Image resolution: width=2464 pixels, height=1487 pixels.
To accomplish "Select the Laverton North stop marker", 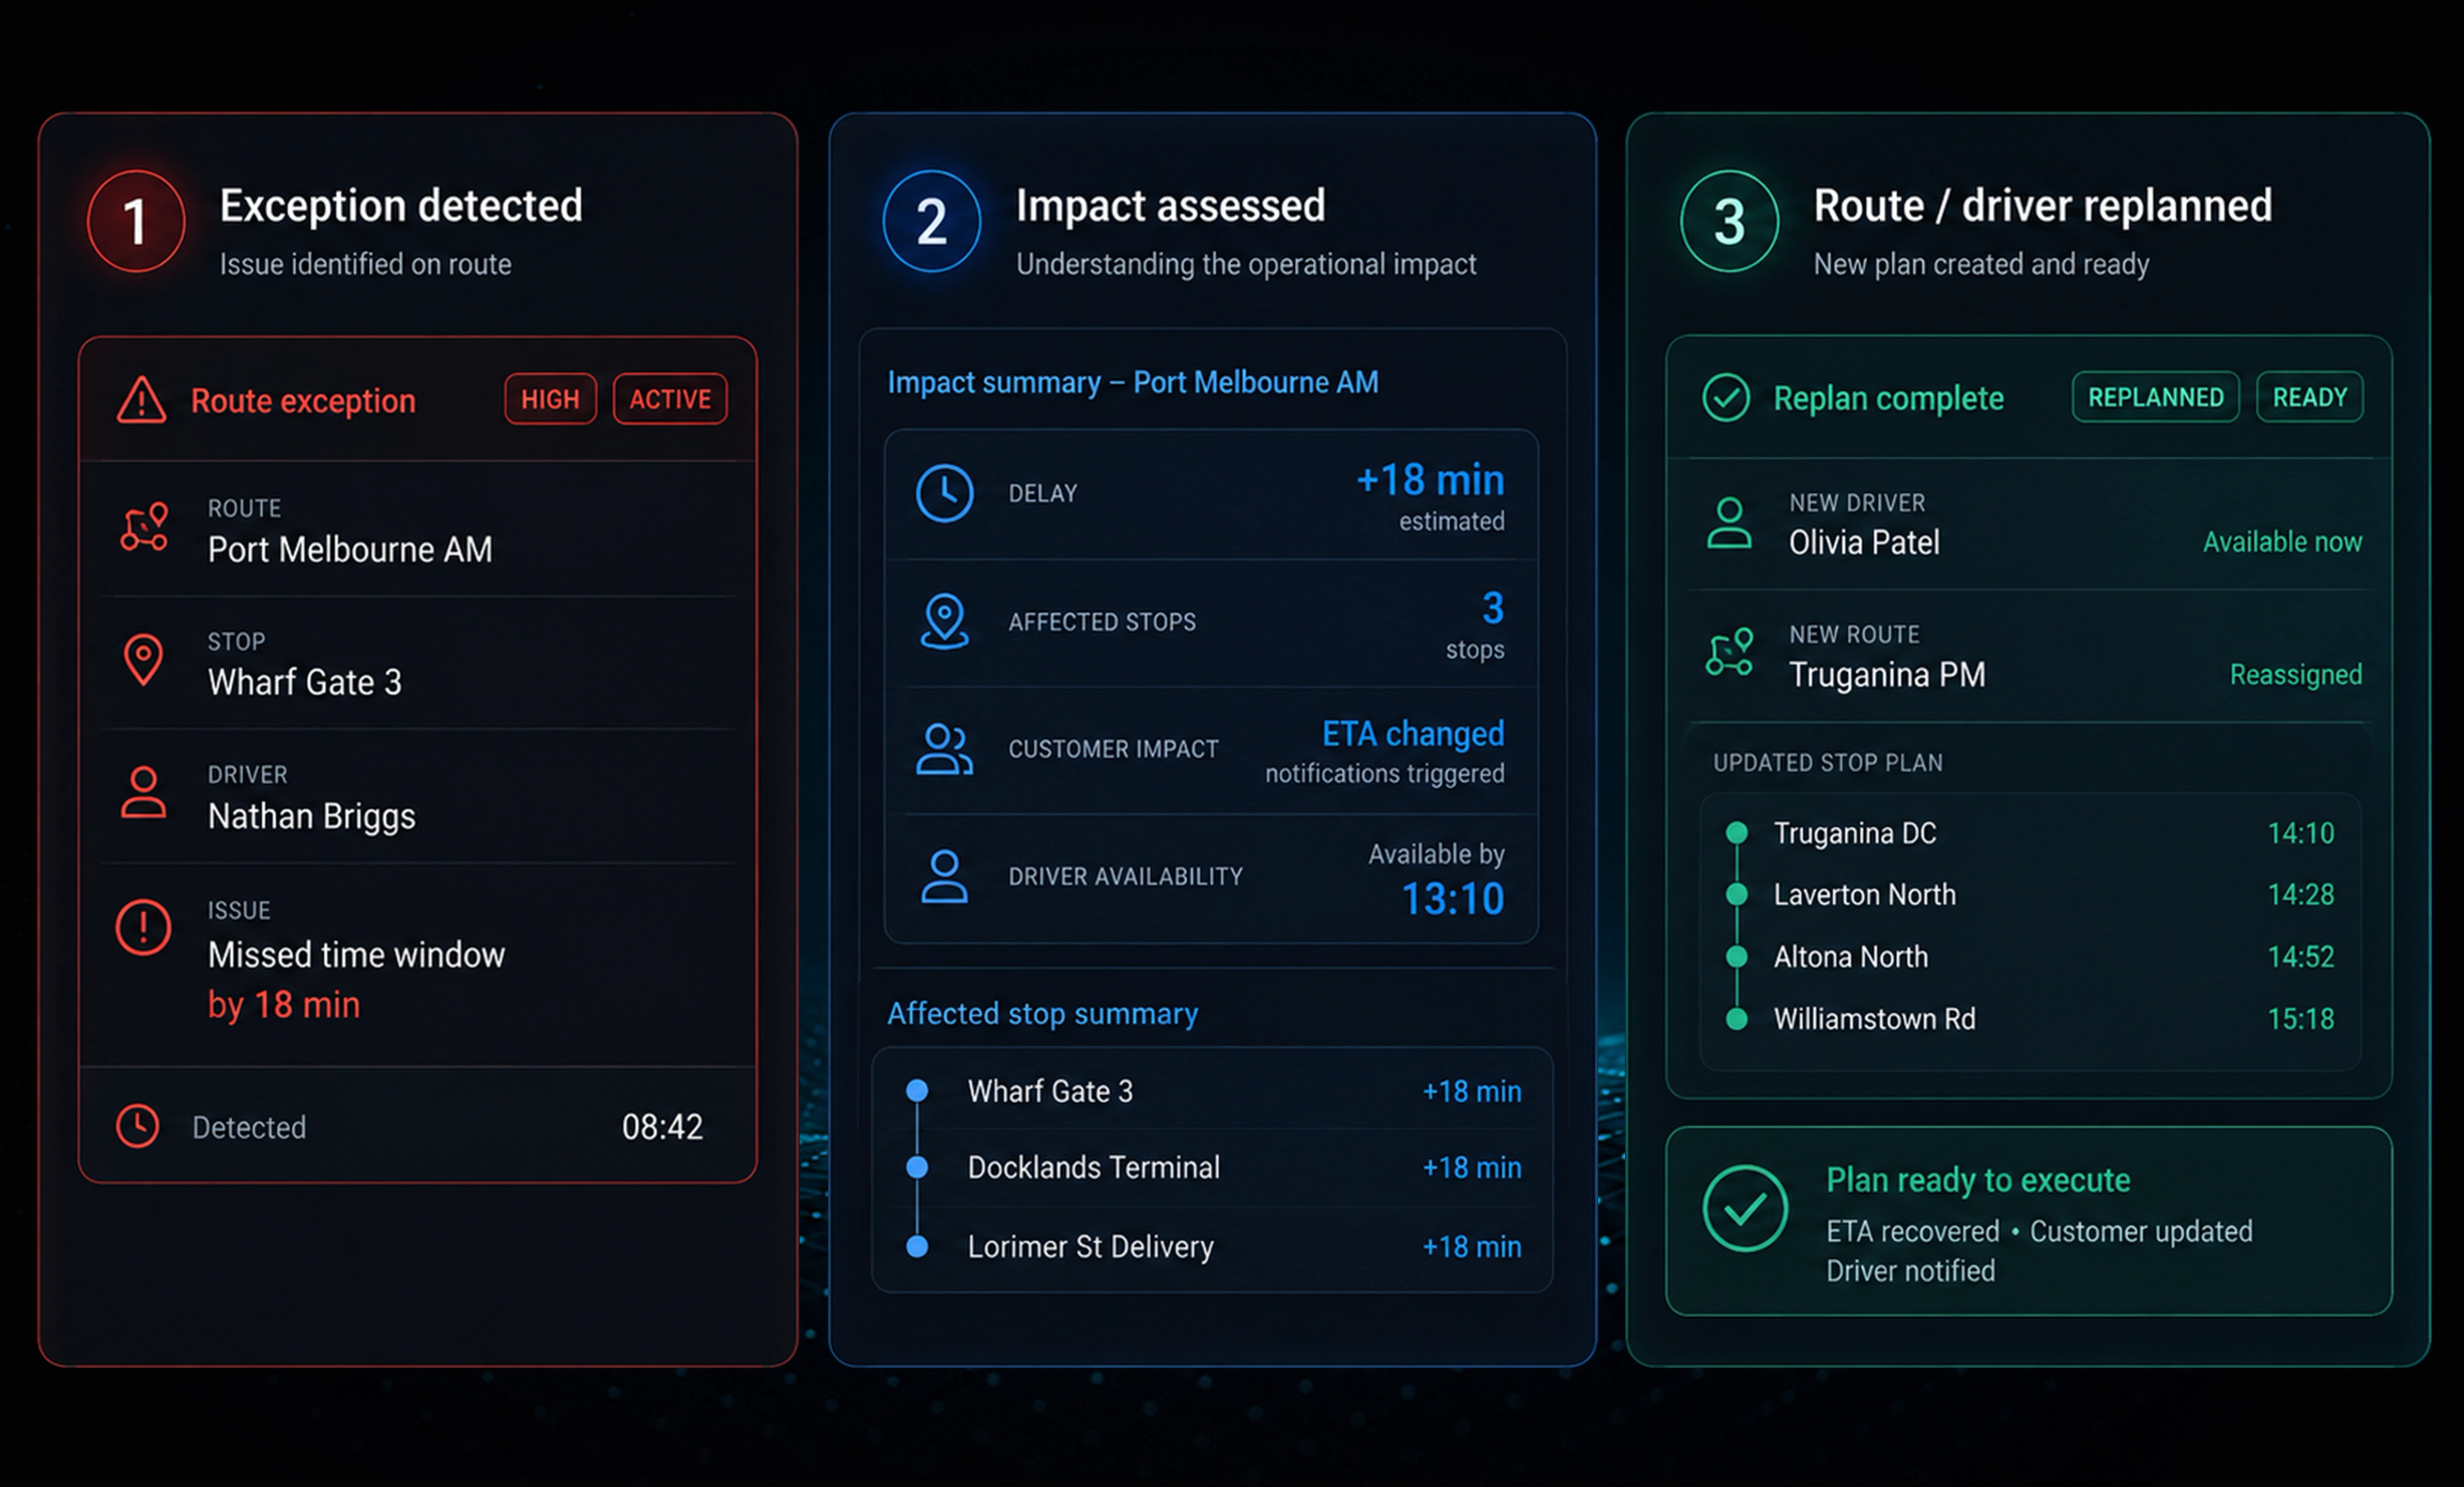I will tap(1737, 894).
